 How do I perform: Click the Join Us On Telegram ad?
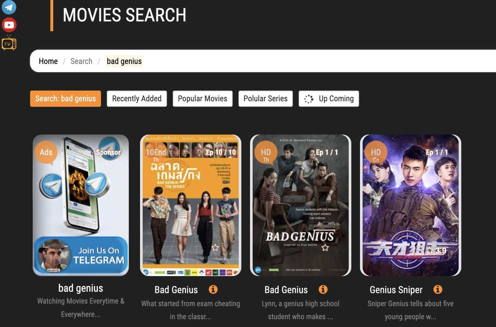[81, 255]
